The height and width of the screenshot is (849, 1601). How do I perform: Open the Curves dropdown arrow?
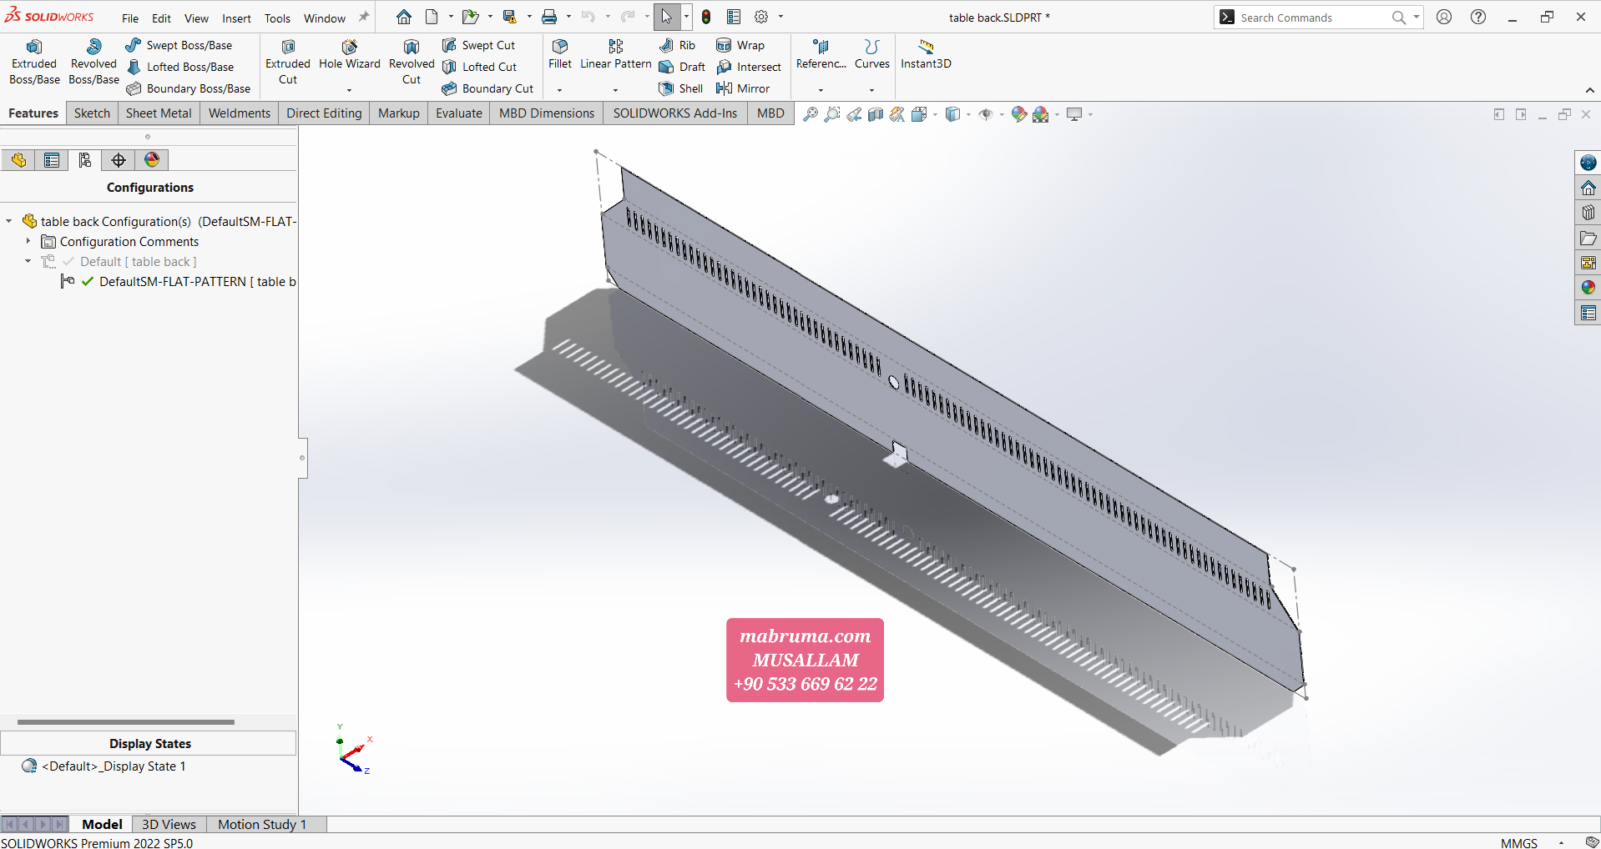point(872,90)
